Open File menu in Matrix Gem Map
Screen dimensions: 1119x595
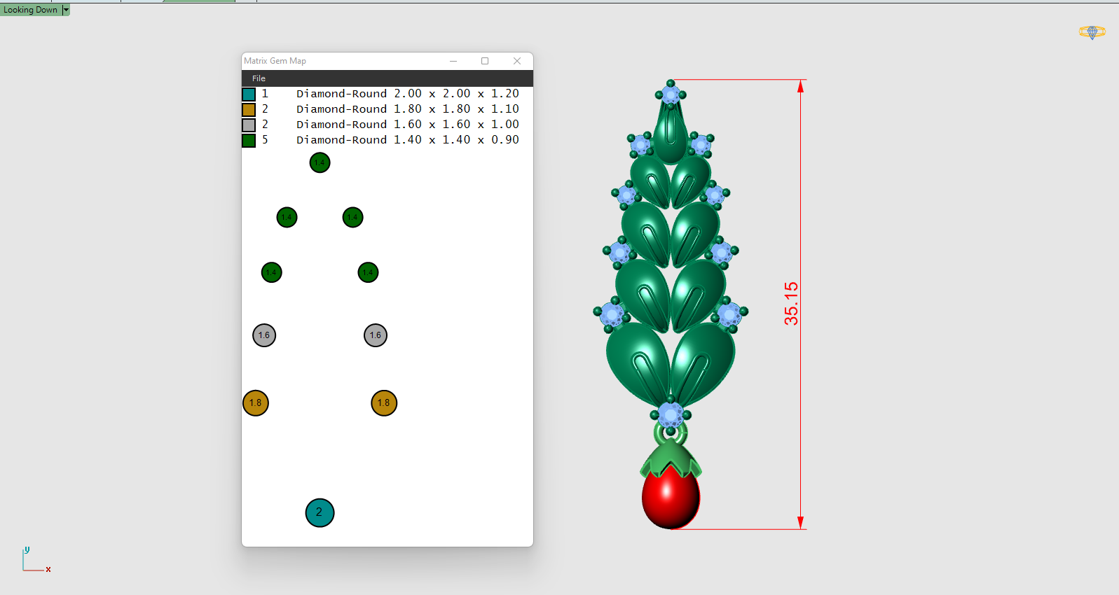click(x=259, y=78)
